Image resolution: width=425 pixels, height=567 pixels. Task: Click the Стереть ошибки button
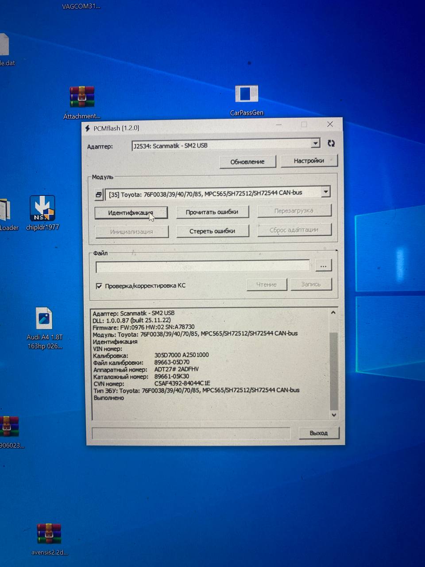coord(212,231)
